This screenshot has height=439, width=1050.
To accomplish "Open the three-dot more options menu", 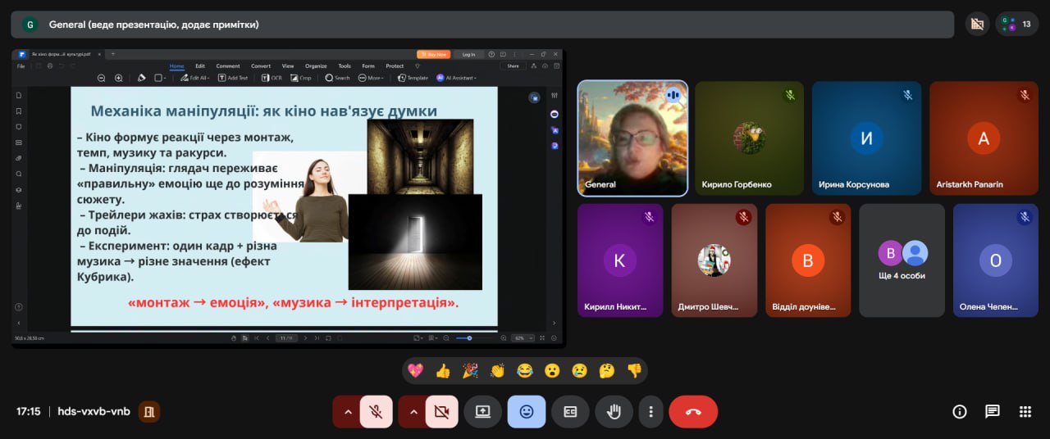I will tap(651, 412).
